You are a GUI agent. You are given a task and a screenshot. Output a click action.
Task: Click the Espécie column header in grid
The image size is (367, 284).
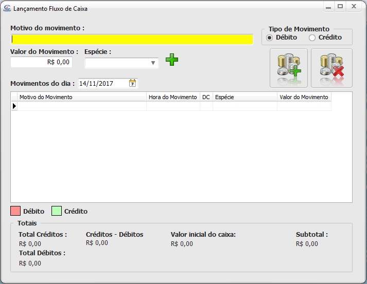[244, 97]
